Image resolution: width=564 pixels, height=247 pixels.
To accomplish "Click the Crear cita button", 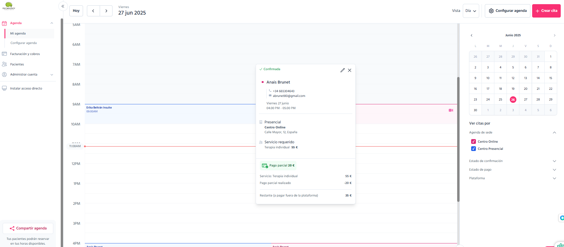I will click(x=546, y=11).
